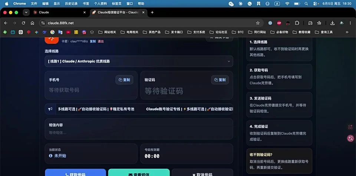The width and height of the screenshot is (356, 176).
Task: Open the BTC bookmark folder
Action: click(238, 32)
